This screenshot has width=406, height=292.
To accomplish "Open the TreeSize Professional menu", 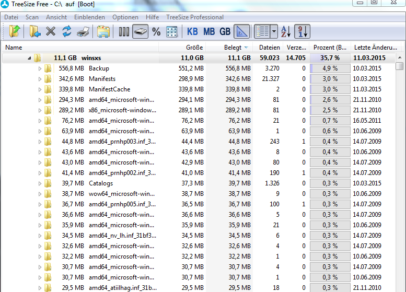I will 195,17.
